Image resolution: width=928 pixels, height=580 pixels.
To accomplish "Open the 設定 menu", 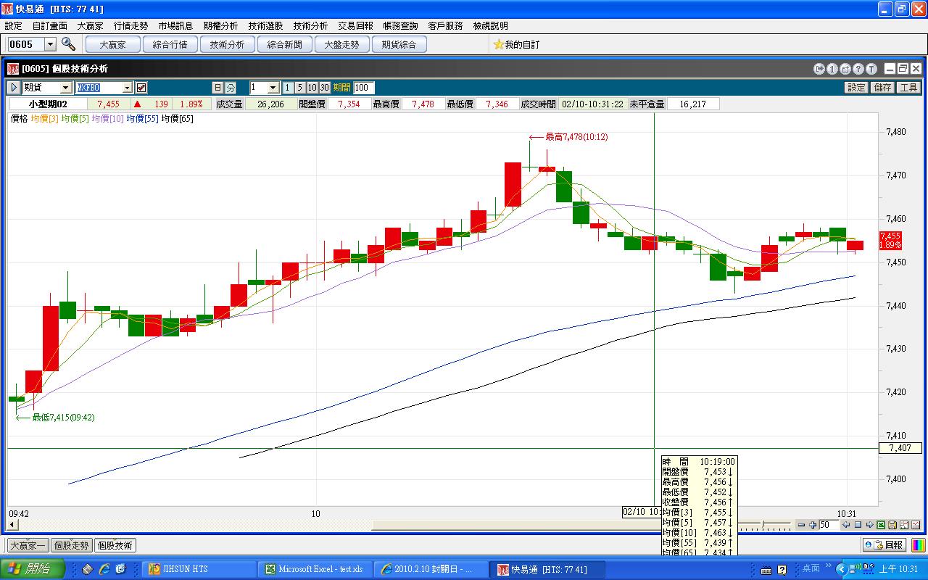I will click(x=13, y=25).
